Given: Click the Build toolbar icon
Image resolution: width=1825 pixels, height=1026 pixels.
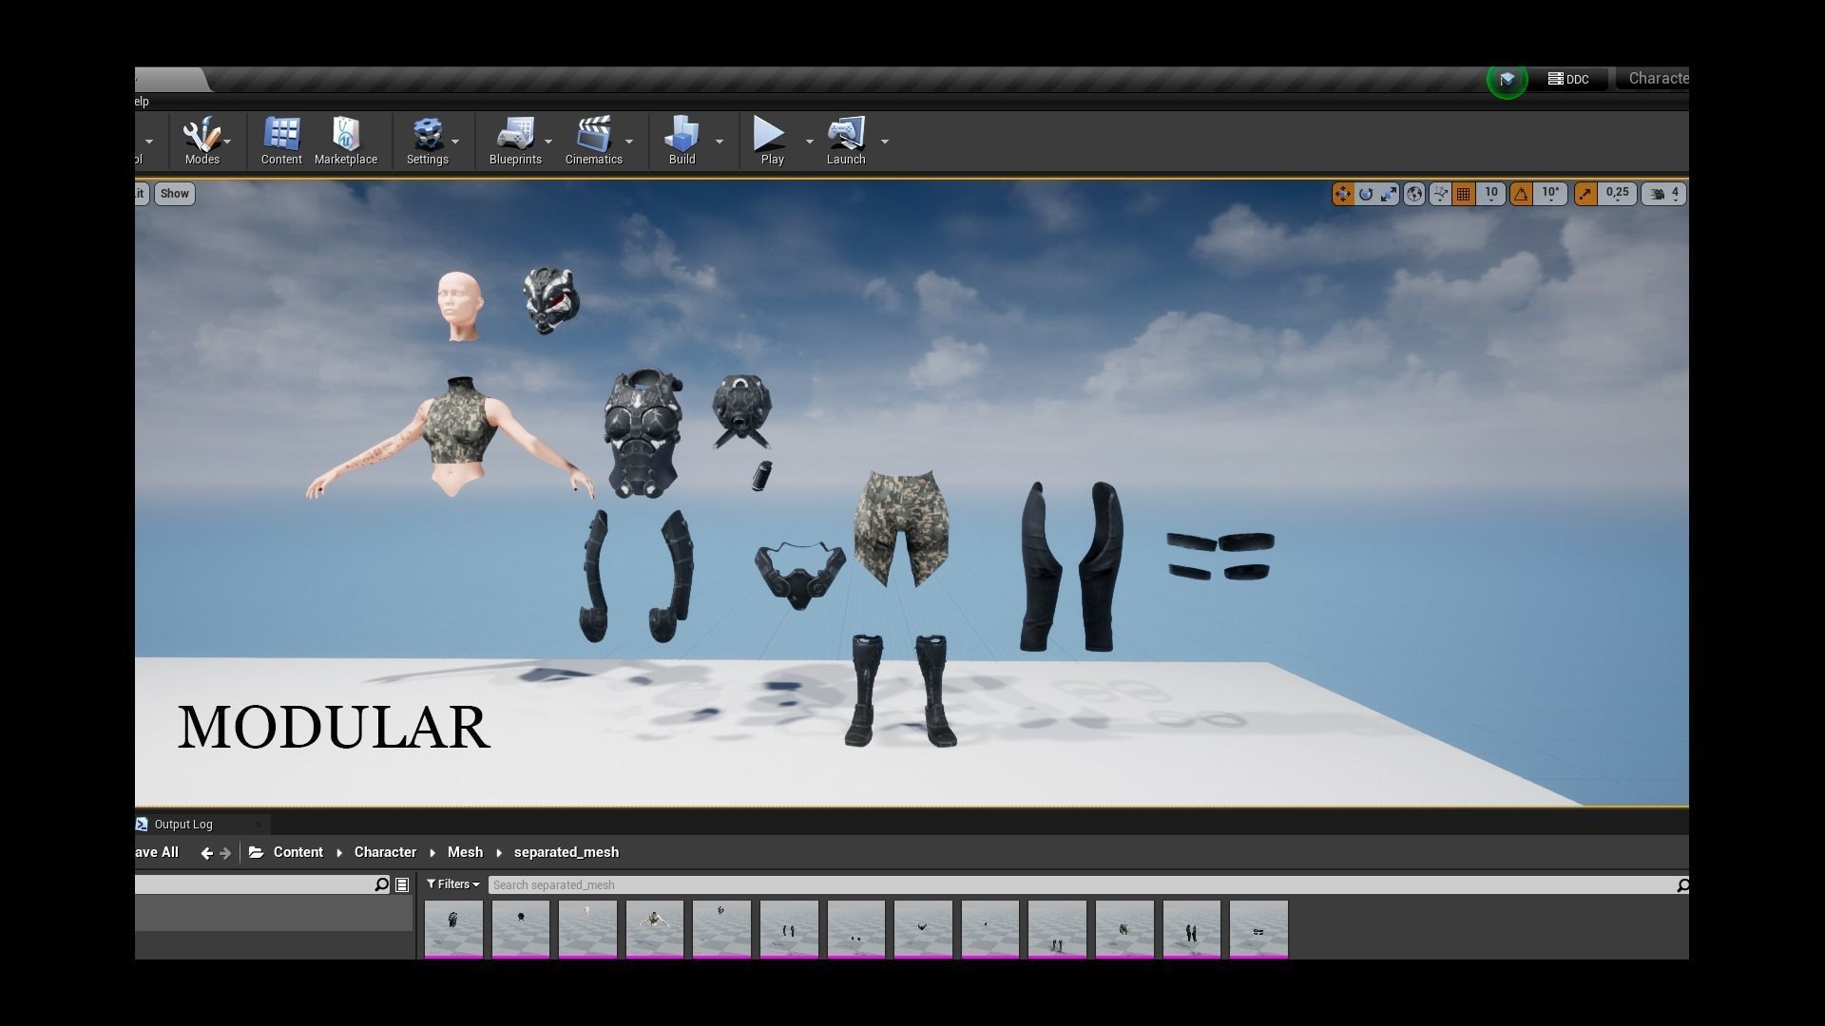Looking at the screenshot, I should tap(682, 142).
